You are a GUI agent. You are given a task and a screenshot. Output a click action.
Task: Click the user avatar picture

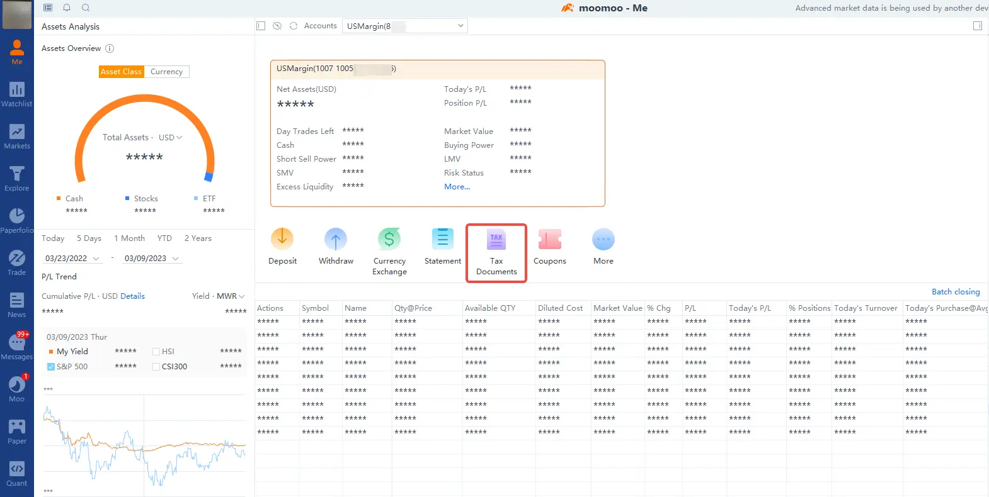(x=17, y=14)
